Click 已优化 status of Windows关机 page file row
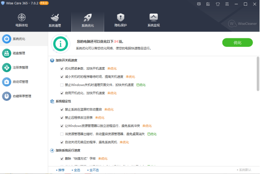 point(141,85)
